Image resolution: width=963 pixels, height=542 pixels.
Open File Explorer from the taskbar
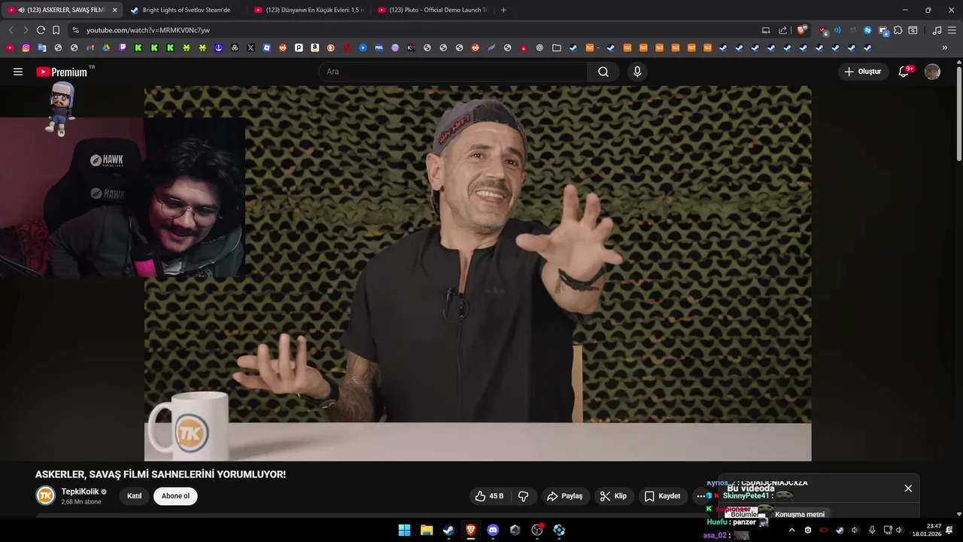pyautogui.click(x=427, y=530)
